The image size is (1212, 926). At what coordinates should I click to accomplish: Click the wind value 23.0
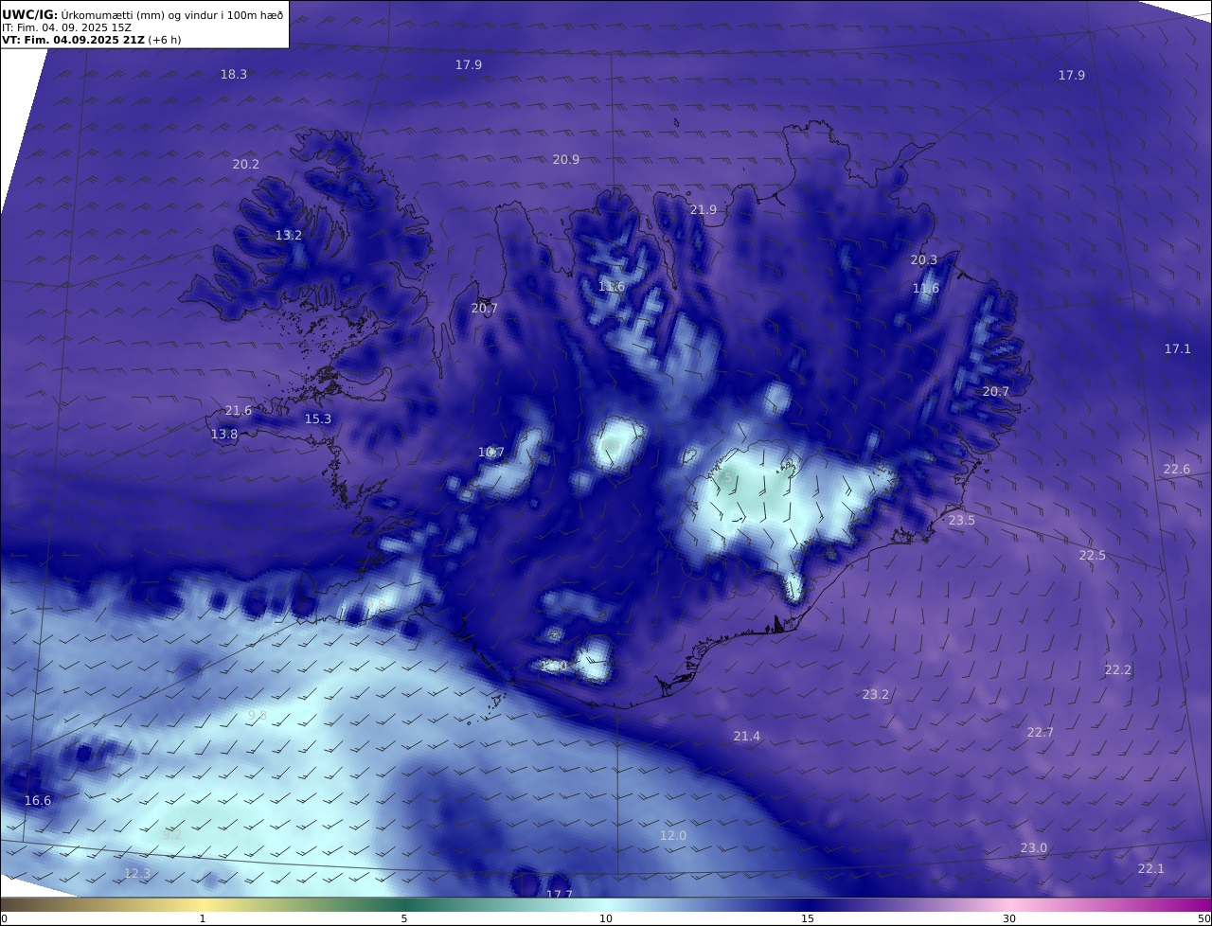coord(1034,847)
